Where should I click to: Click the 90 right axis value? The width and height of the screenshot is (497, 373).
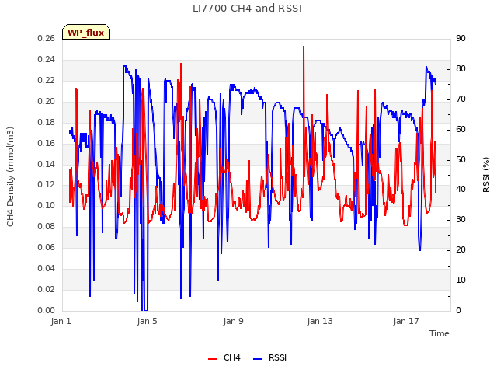(x=461, y=38)
